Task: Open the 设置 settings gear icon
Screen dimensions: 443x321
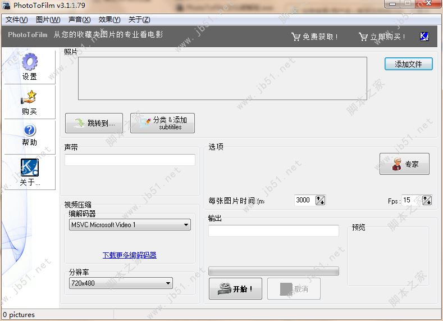Action: [30, 62]
